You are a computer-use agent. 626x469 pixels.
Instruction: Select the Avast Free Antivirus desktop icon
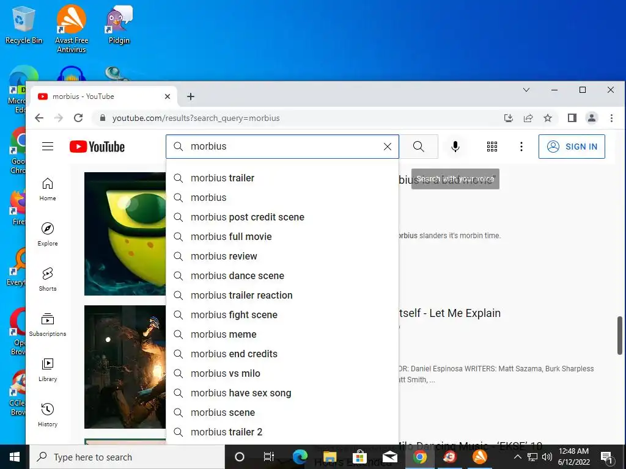[x=72, y=29]
